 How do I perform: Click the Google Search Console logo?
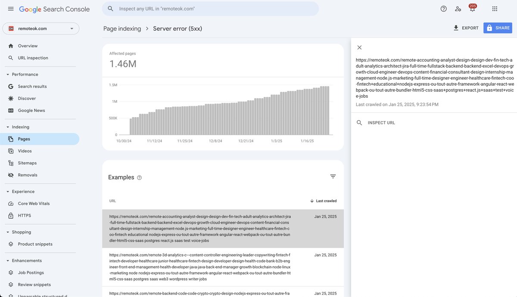click(54, 9)
